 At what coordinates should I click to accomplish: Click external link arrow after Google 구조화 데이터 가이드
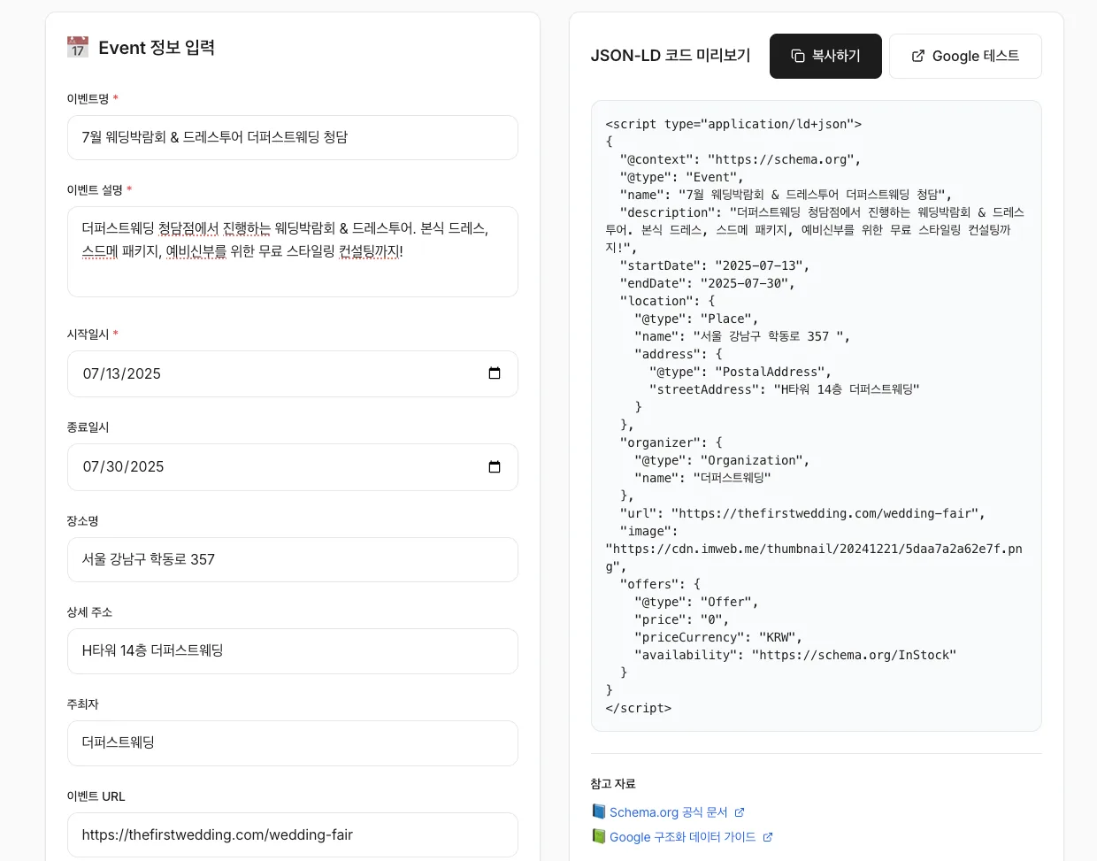(x=768, y=837)
